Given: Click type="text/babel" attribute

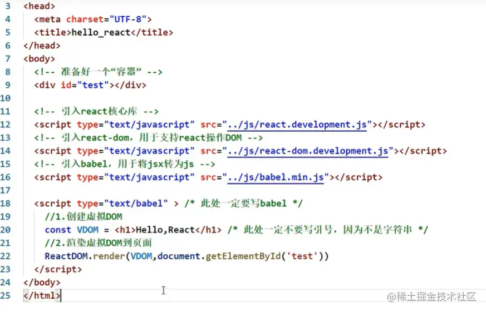Looking at the screenshot, I should [x=122, y=204].
